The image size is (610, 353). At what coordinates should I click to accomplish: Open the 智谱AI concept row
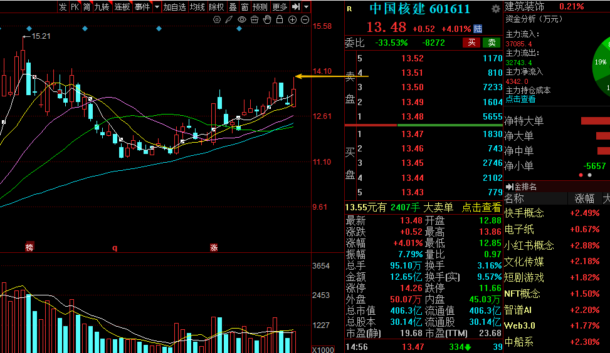pyautogui.click(x=557, y=310)
